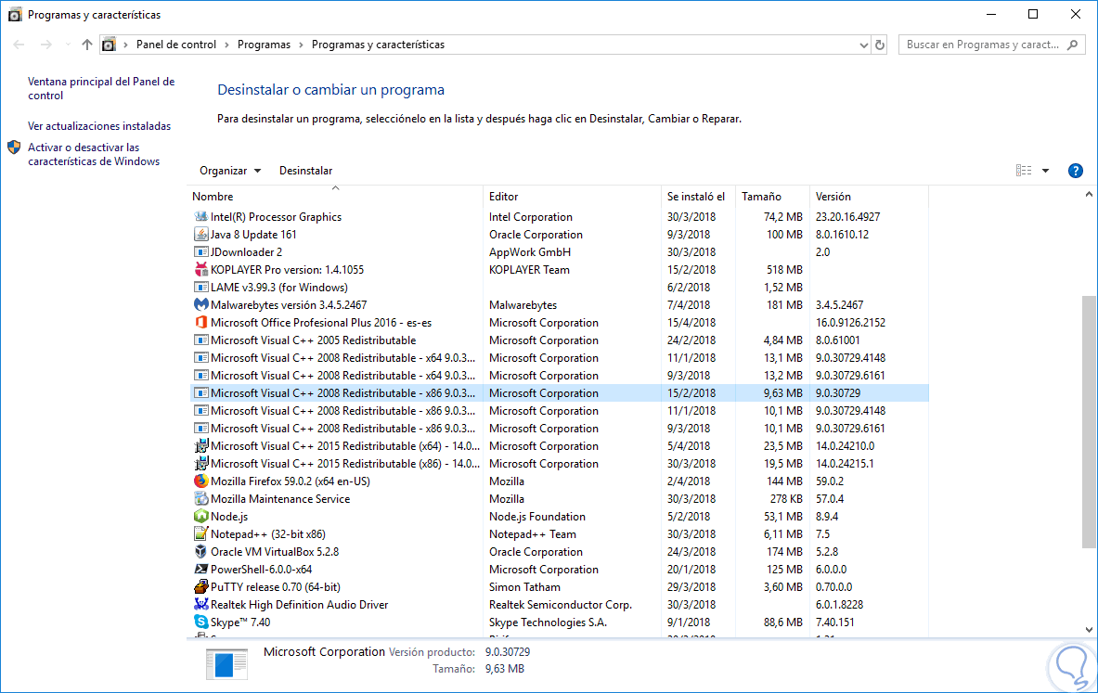This screenshot has height=693, width=1098.
Task: Click the scroll up arrow
Action: click(1089, 195)
